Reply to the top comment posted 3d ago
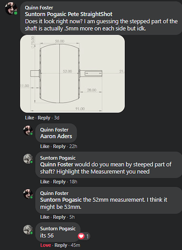Image resolution: width=182 pixels, height=250 pixels. click(44, 118)
